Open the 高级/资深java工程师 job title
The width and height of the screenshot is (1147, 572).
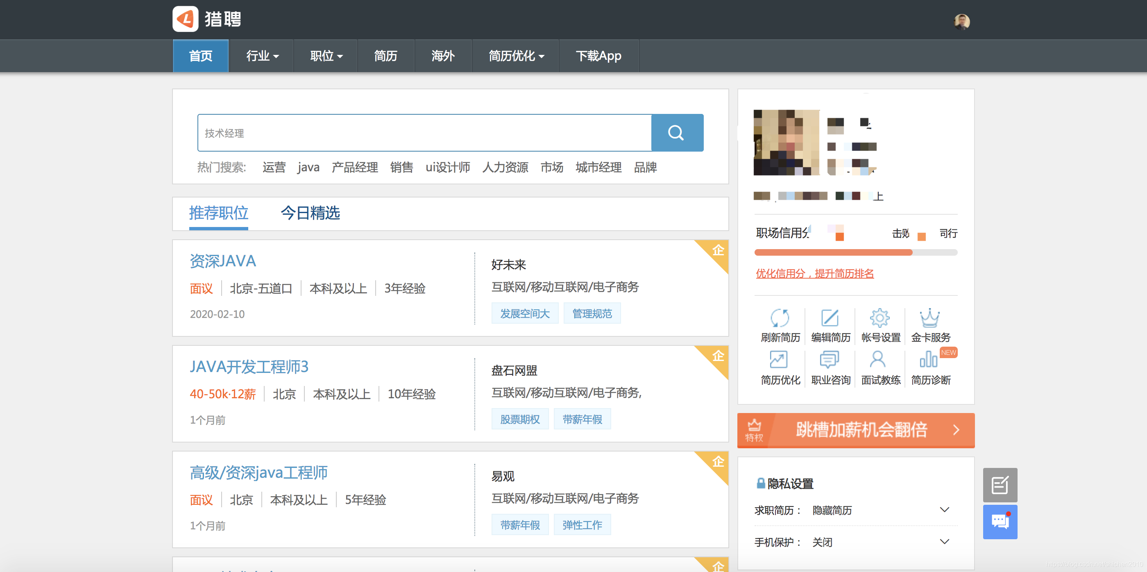258,473
